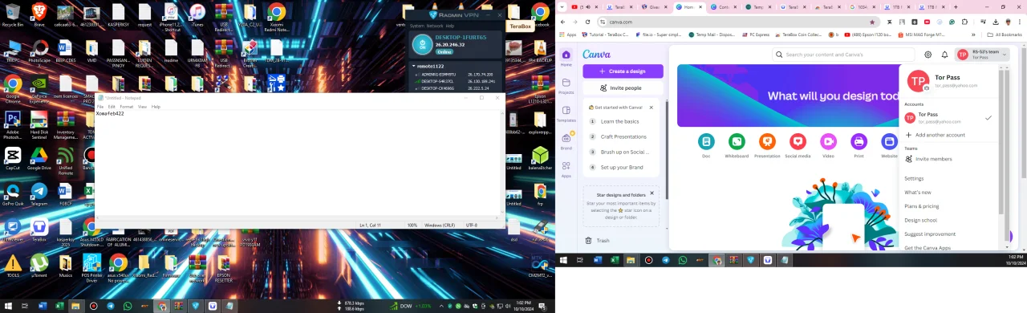1027x313 pixels.
Task: Go back in Chrome browser
Action: 562,22
